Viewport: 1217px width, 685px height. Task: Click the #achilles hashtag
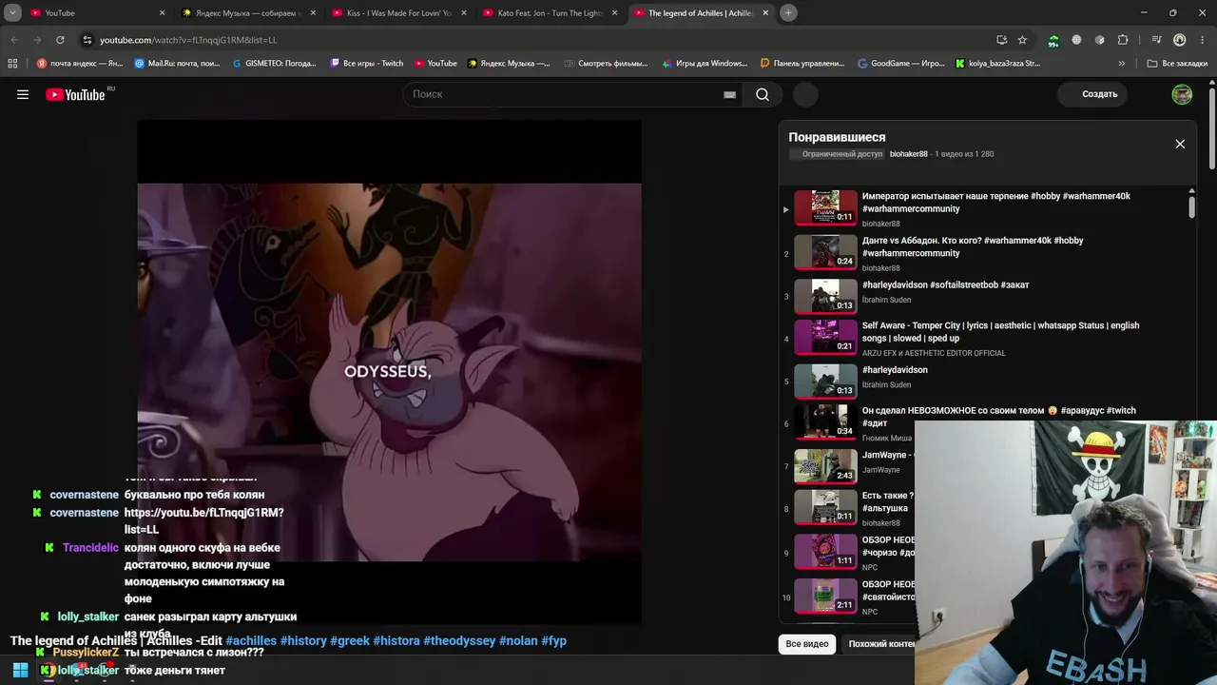(x=251, y=641)
